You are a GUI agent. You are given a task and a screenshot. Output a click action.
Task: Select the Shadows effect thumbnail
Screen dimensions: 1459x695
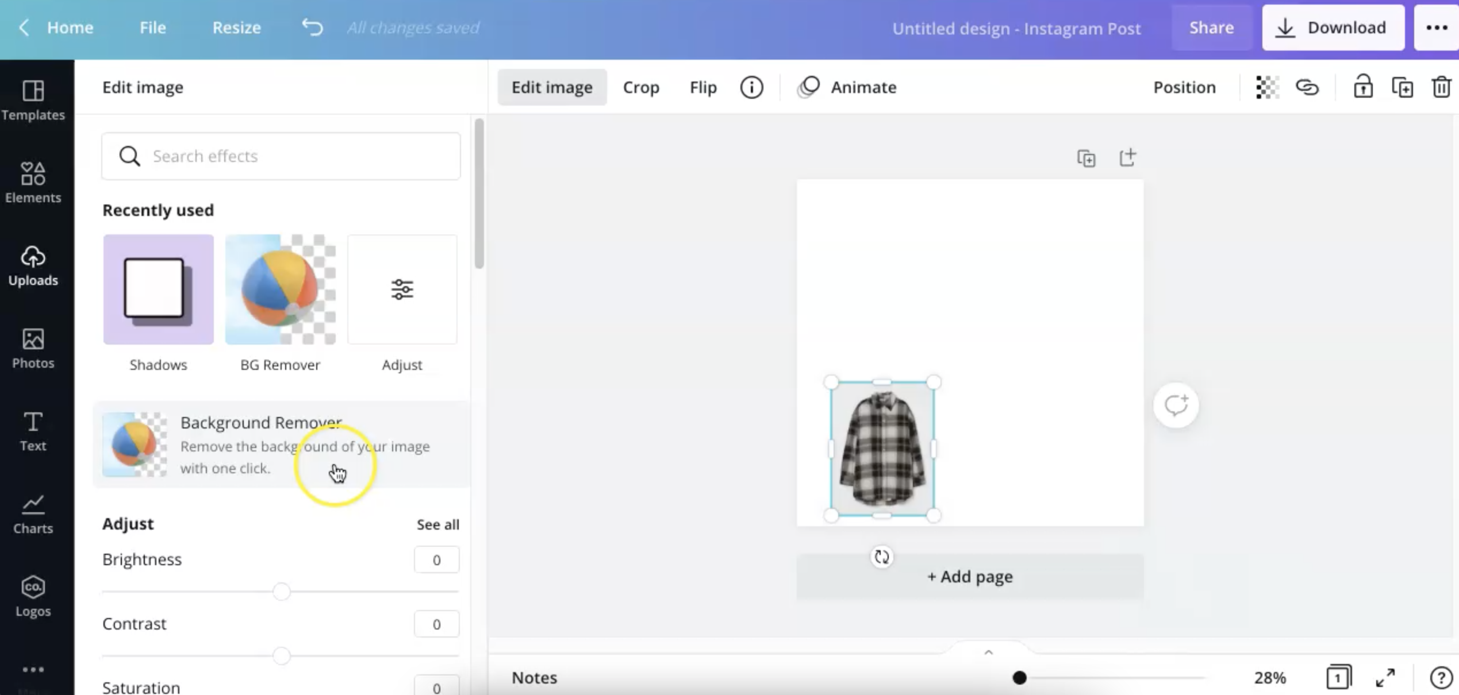158,289
